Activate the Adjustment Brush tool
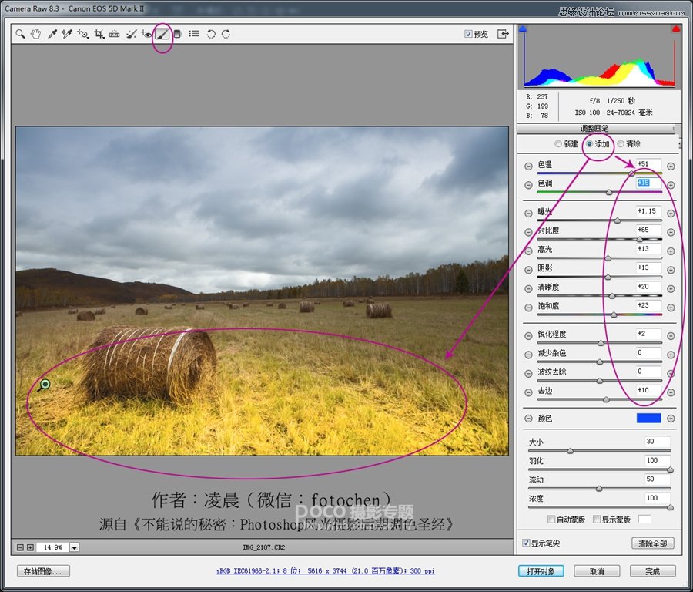Image resolution: width=693 pixels, height=592 pixels. click(x=162, y=34)
